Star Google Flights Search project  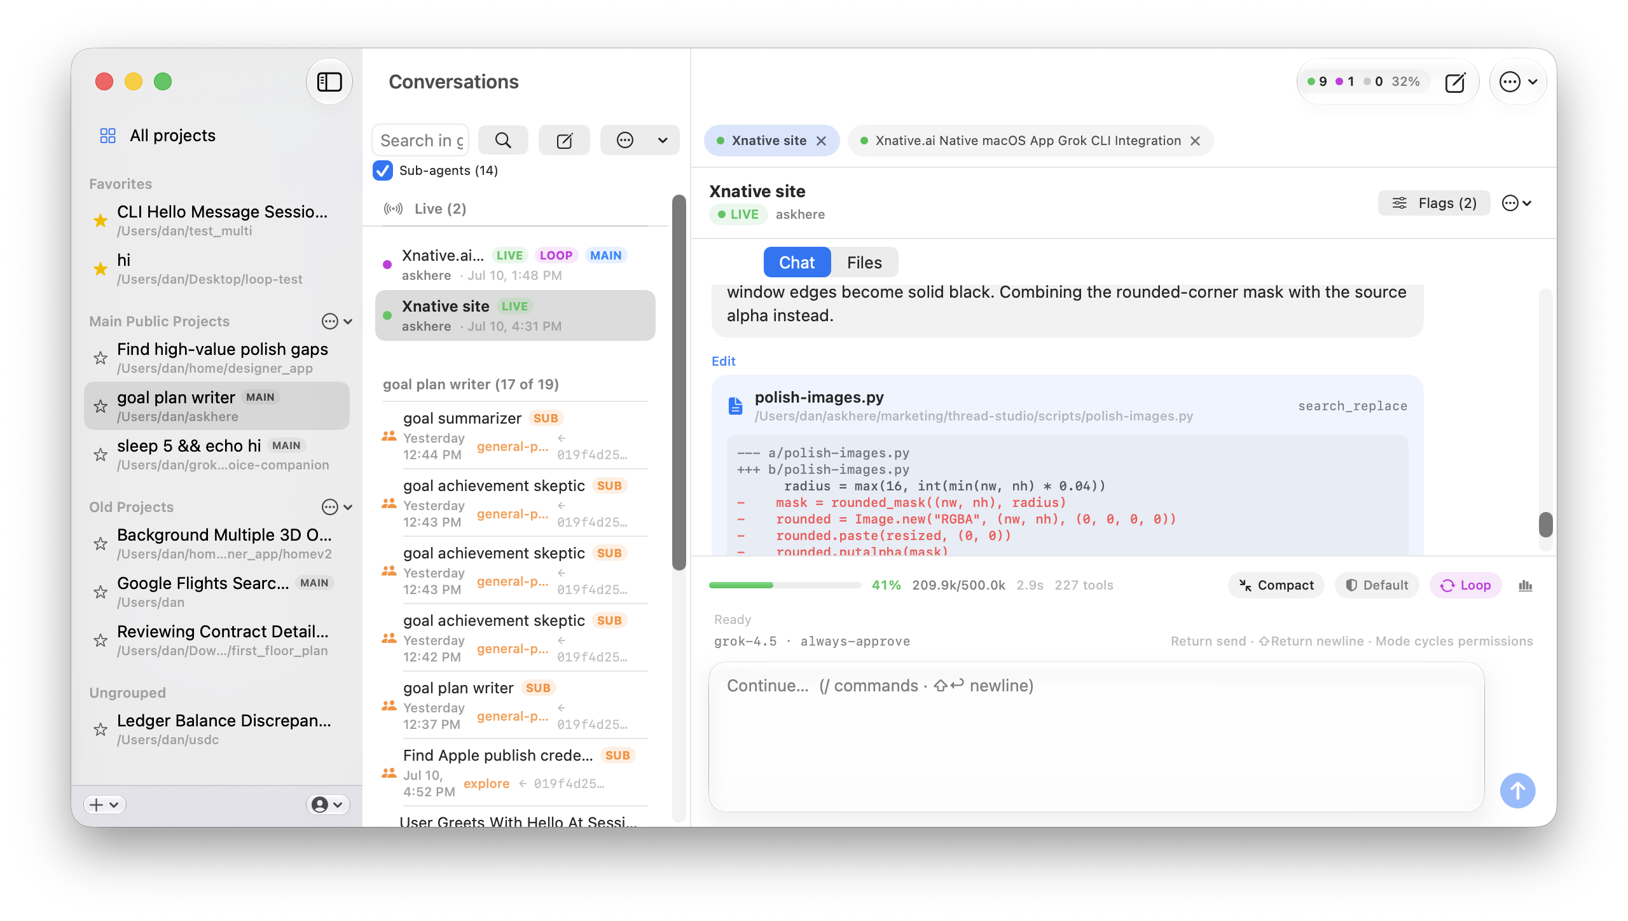pos(100,592)
